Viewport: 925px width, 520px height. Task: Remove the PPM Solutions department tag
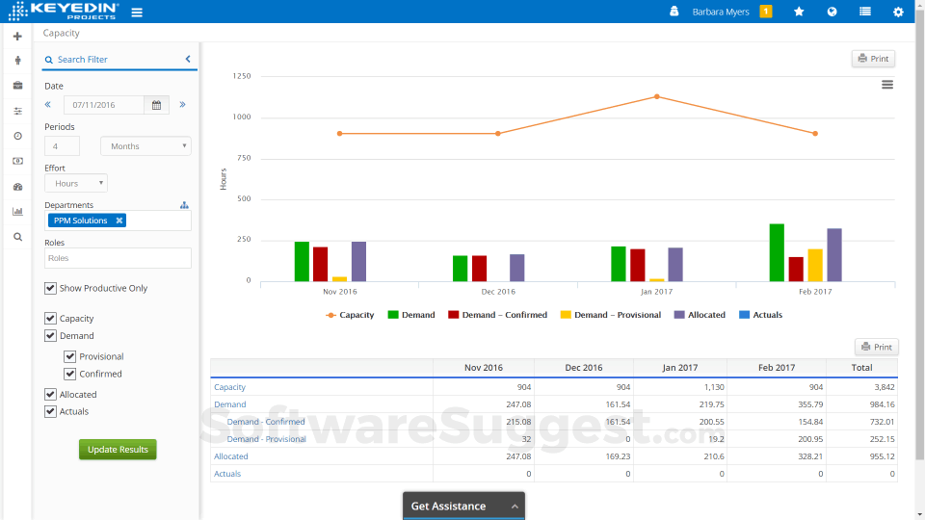point(119,221)
